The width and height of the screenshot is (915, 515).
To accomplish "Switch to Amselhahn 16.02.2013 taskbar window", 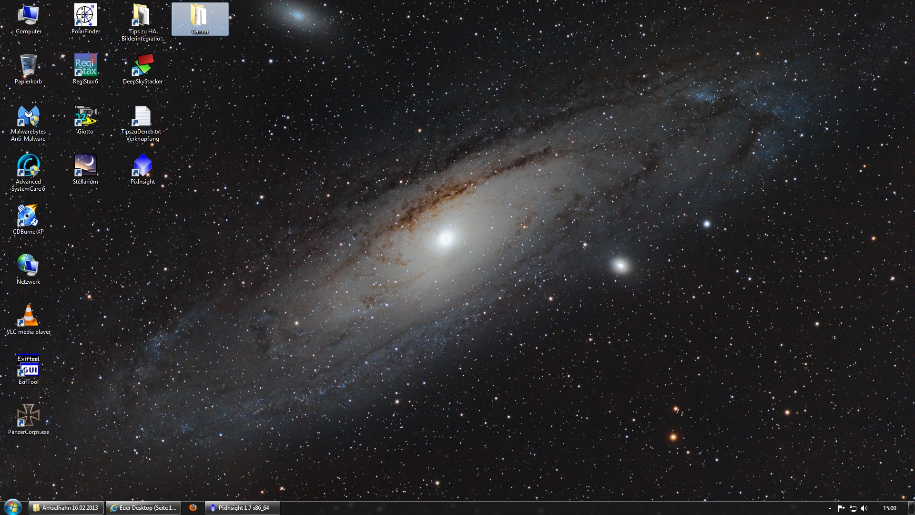I will (66, 508).
